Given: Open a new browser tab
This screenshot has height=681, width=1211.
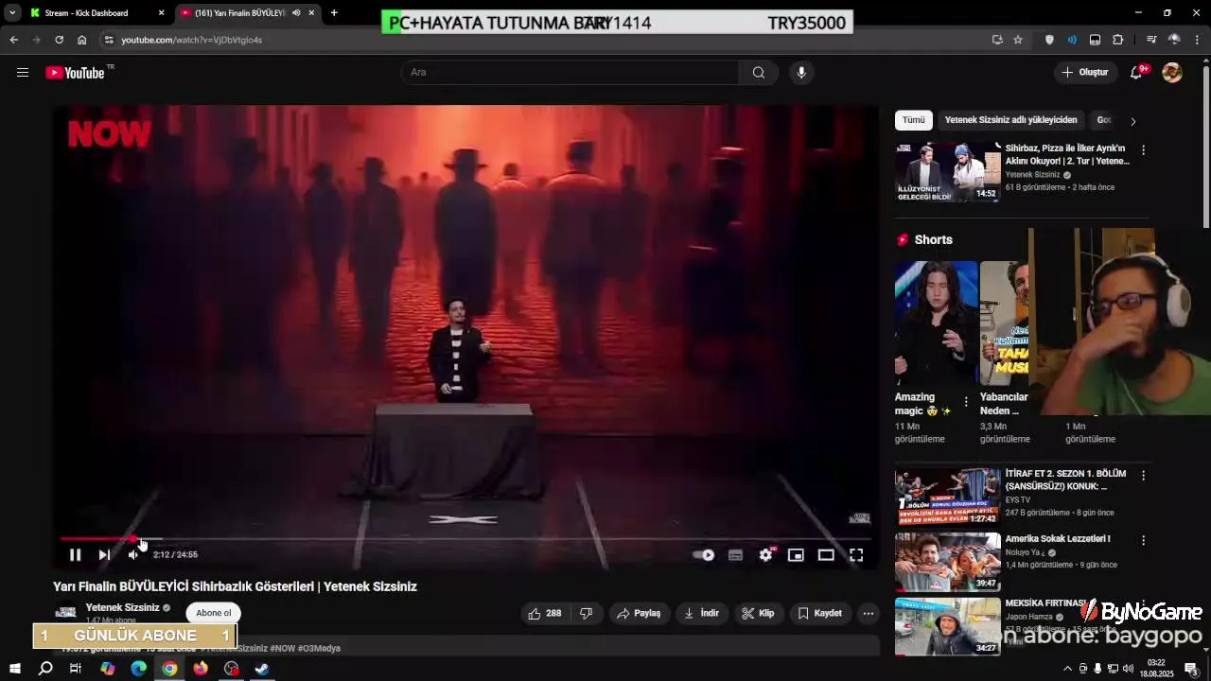Looking at the screenshot, I should point(334,13).
